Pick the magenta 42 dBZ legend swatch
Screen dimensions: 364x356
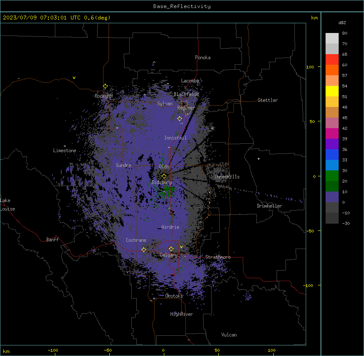coord(332,133)
